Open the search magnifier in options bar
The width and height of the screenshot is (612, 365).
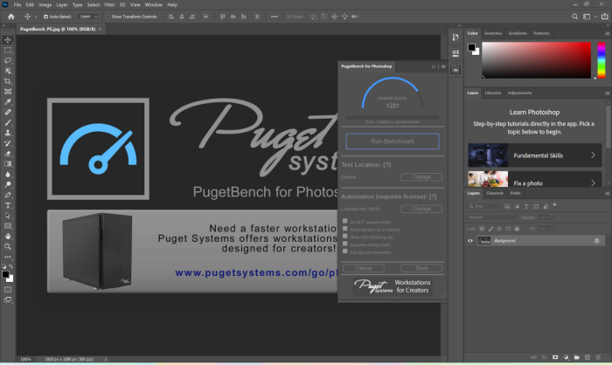pyautogui.click(x=574, y=17)
